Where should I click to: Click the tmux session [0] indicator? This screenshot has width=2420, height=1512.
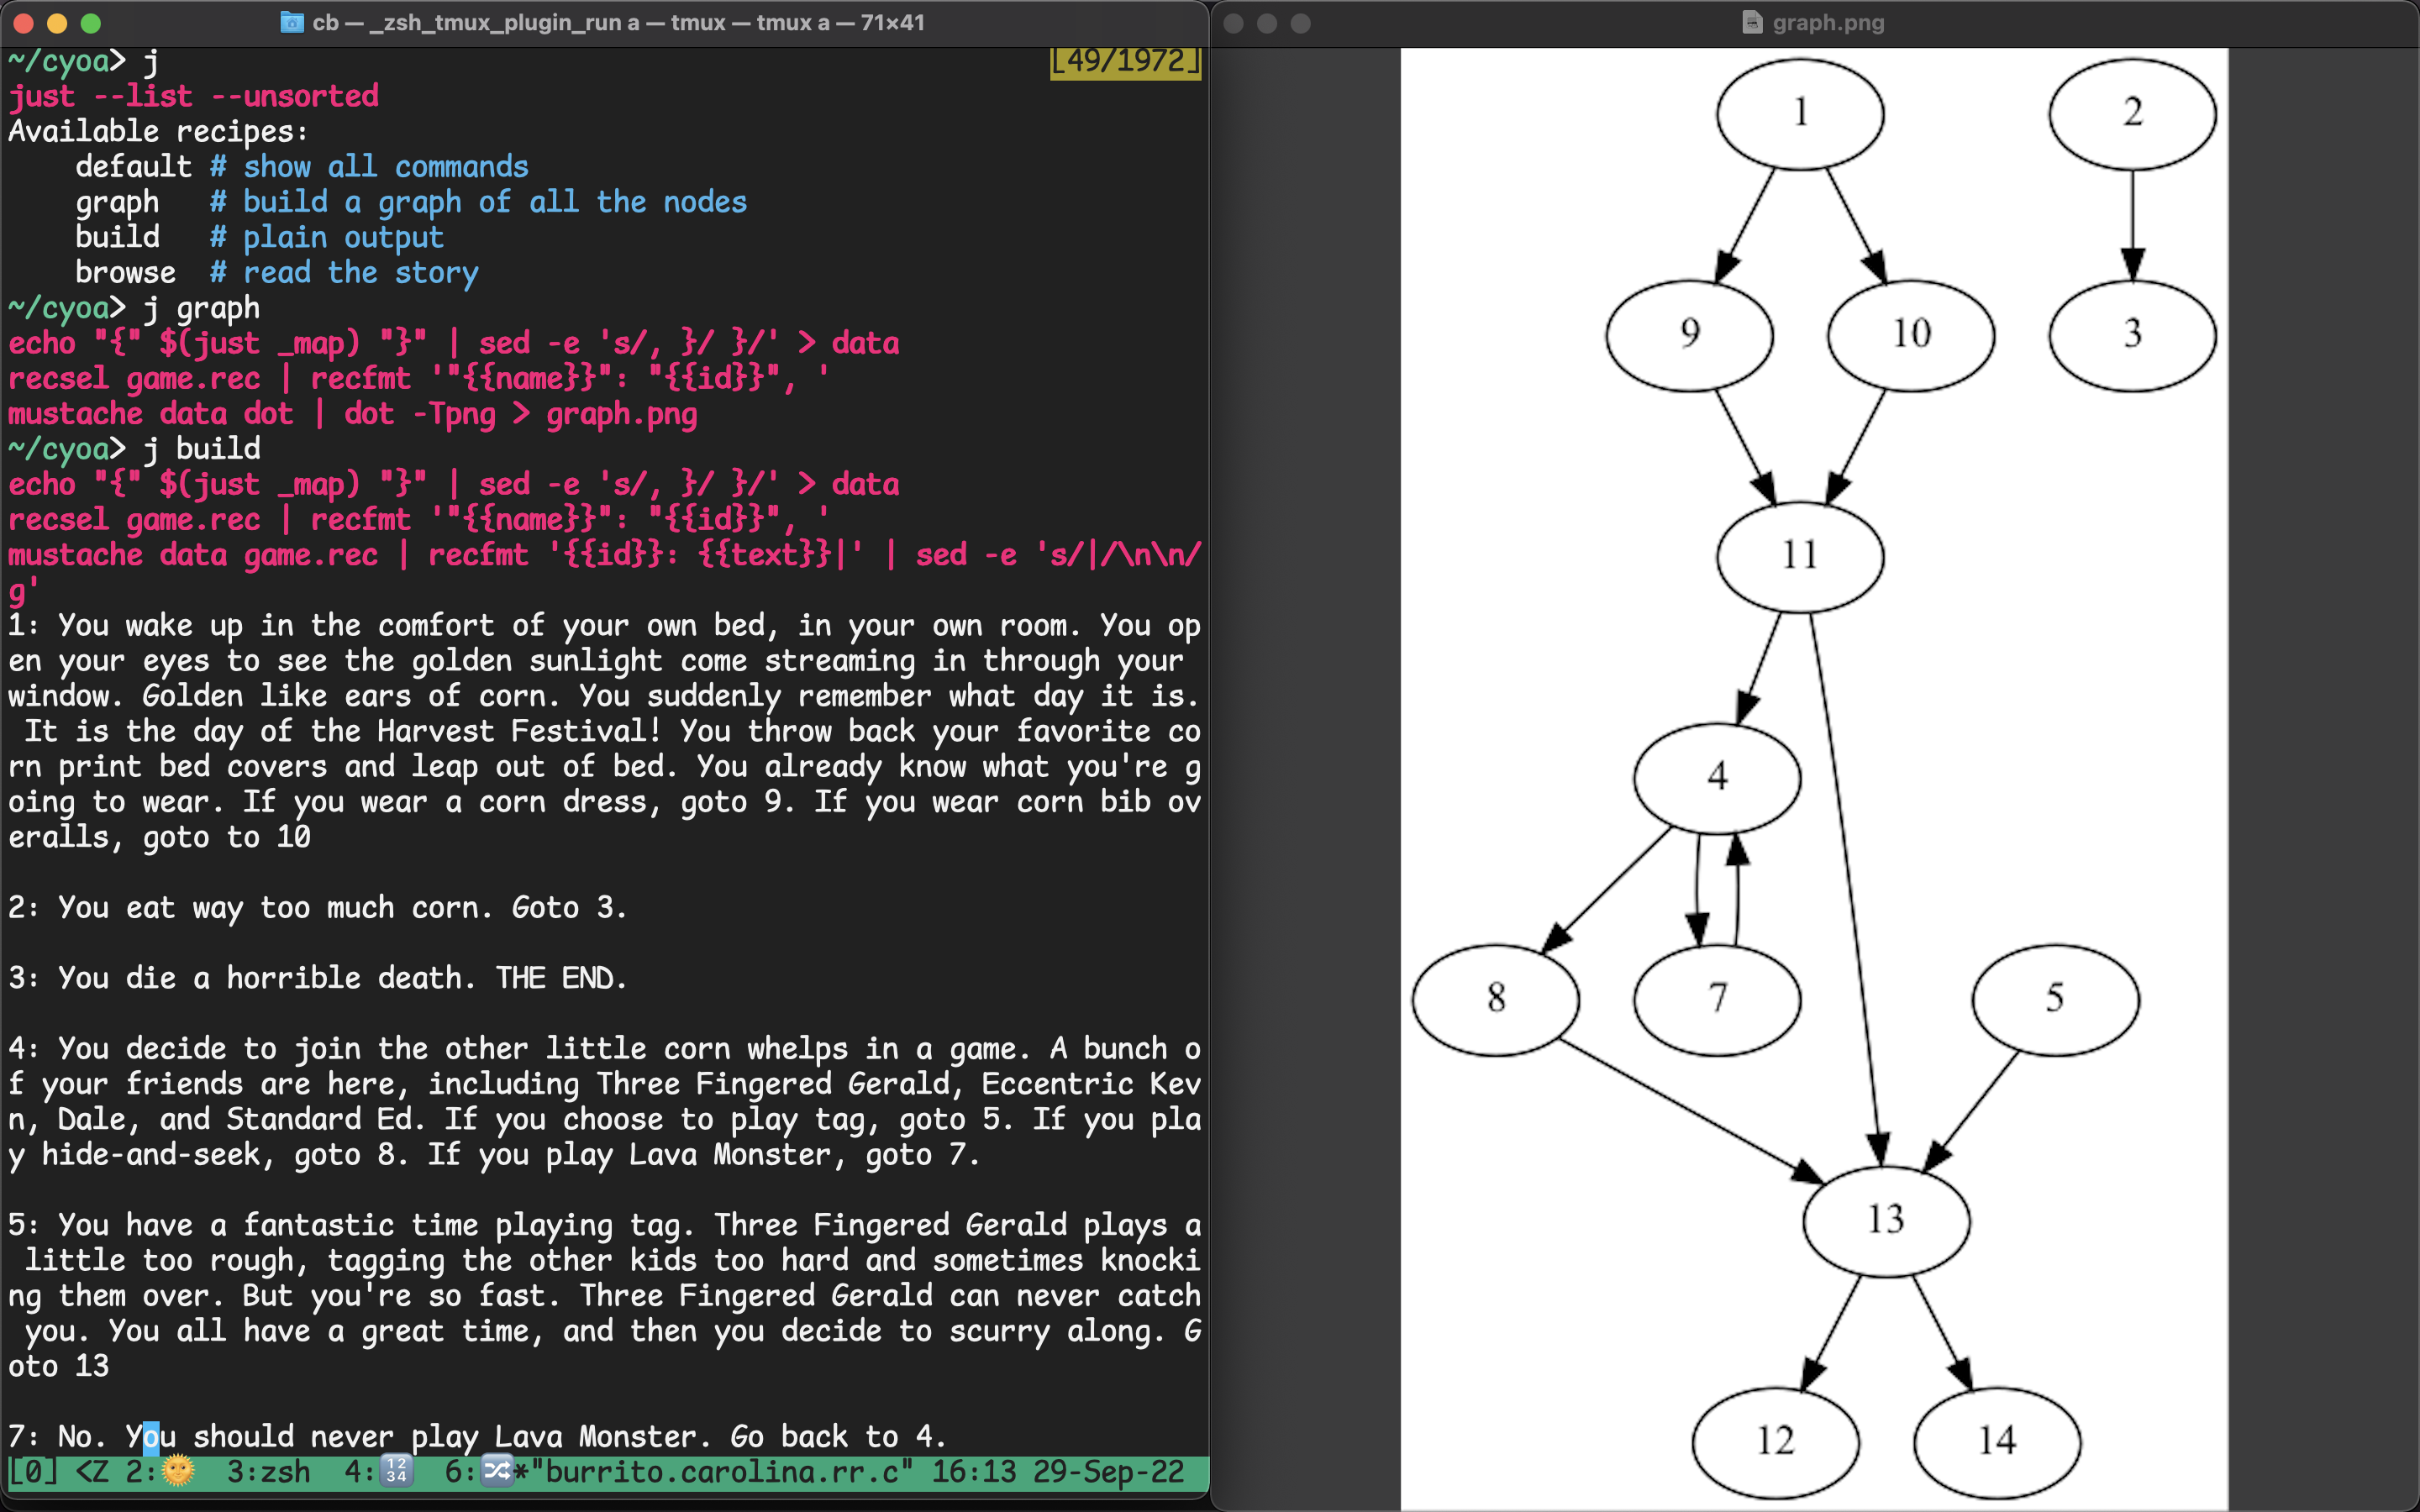point(33,1471)
